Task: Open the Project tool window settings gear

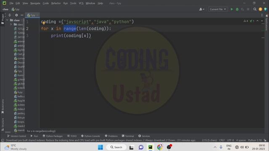Action: (x=16, y=15)
